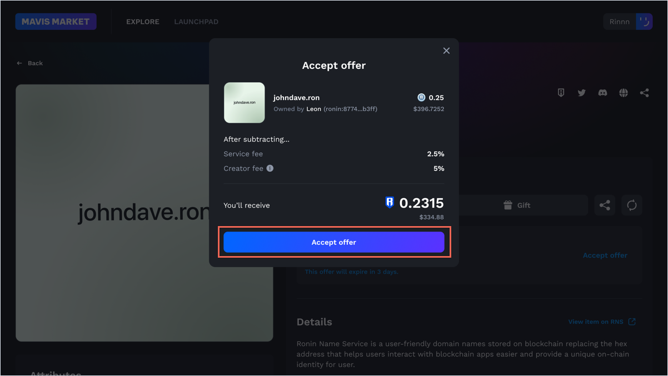Viewport: 668px width, 376px height.
Task: Open the Mavis Market home logo
Action: [56, 22]
